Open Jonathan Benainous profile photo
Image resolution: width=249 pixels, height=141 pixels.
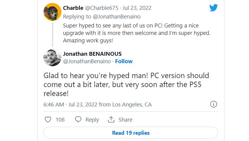52,57
